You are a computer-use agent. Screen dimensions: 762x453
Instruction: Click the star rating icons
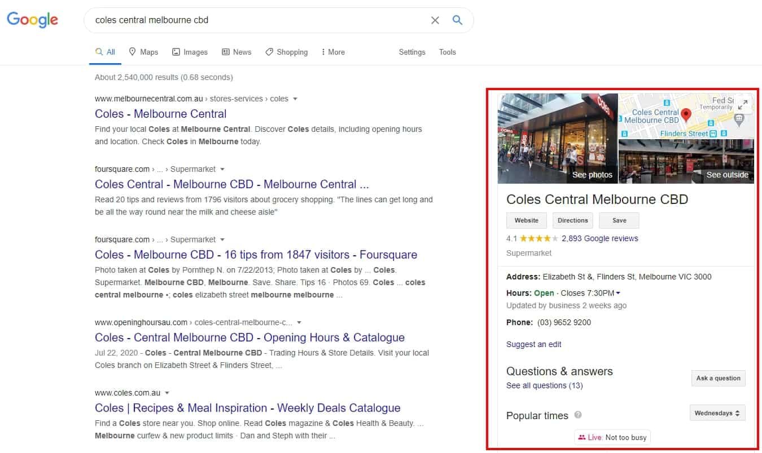(539, 238)
